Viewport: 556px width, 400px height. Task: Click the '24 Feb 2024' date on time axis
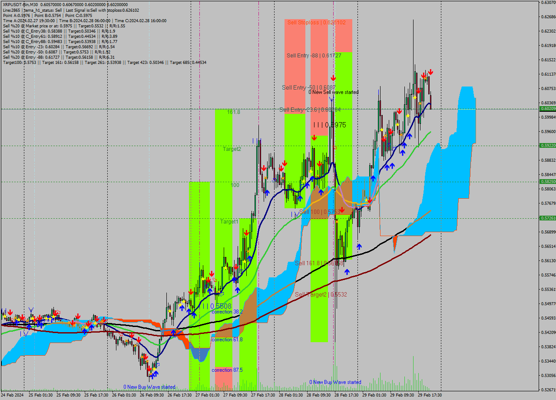coord(13,395)
